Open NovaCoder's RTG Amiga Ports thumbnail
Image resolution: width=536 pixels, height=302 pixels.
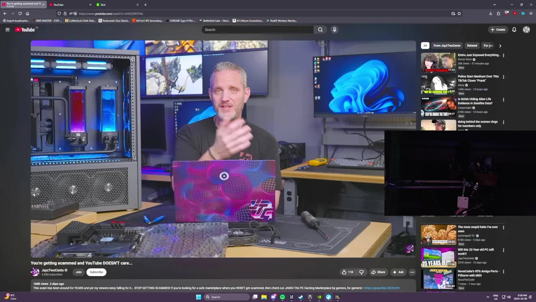(438, 279)
